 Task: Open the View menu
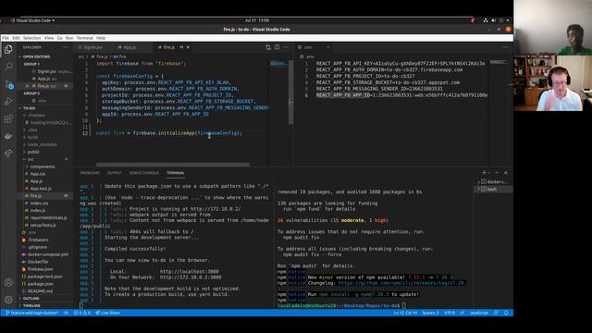(49, 38)
